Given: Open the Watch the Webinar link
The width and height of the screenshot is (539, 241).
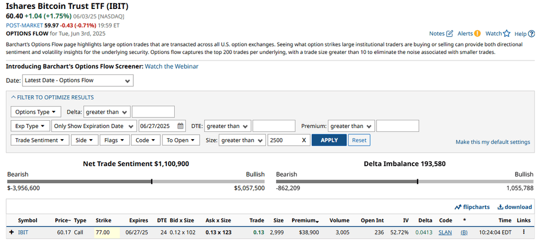Looking at the screenshot, I should 172,66.
